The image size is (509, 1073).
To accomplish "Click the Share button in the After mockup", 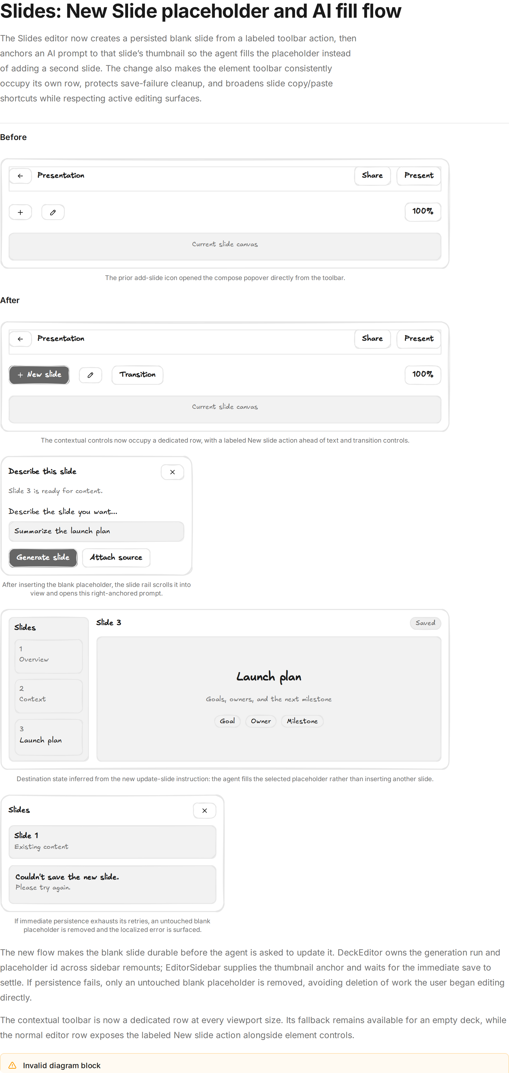I will point(372,339).
